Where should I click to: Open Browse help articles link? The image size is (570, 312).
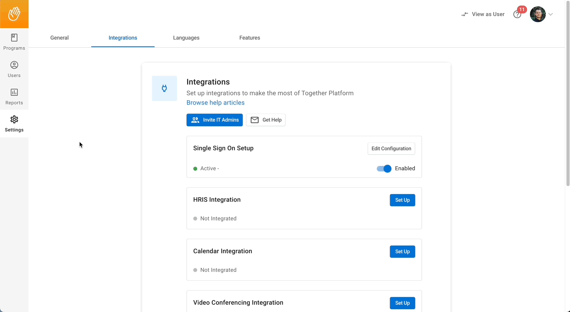point(216,103)
